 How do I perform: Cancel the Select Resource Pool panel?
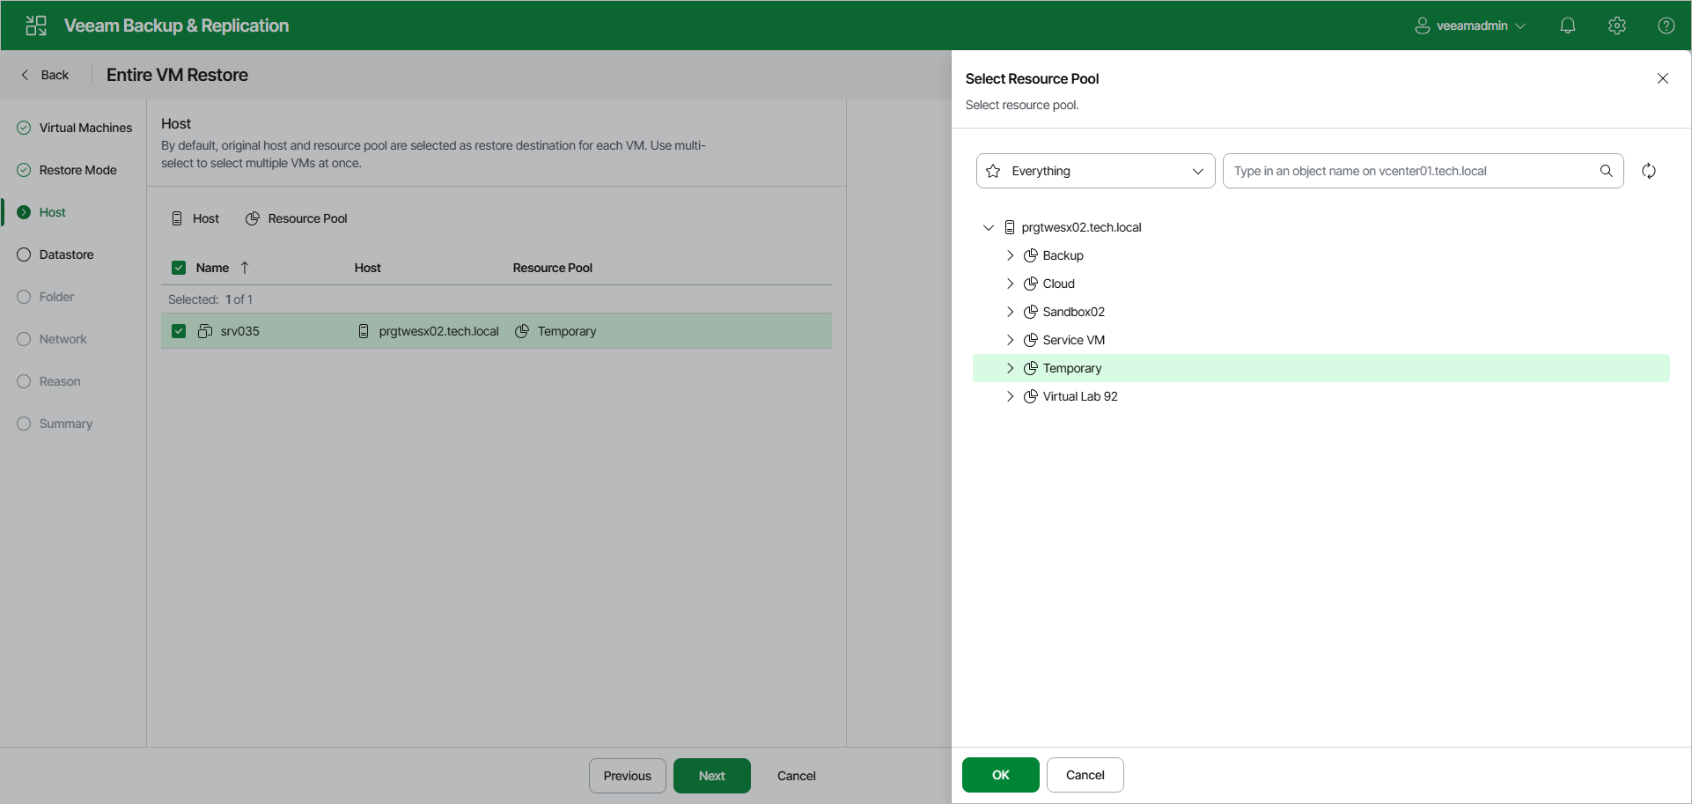(x=1085, y=775)
